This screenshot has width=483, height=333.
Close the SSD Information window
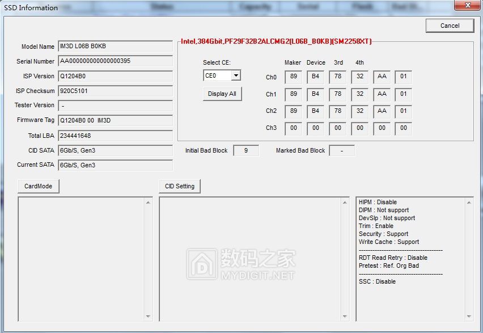tap(467, 6)
